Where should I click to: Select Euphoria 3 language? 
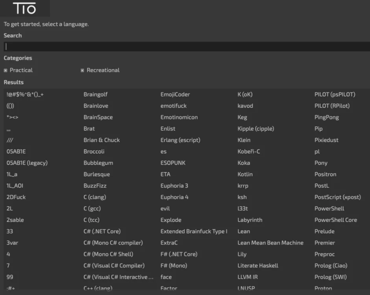174,186
